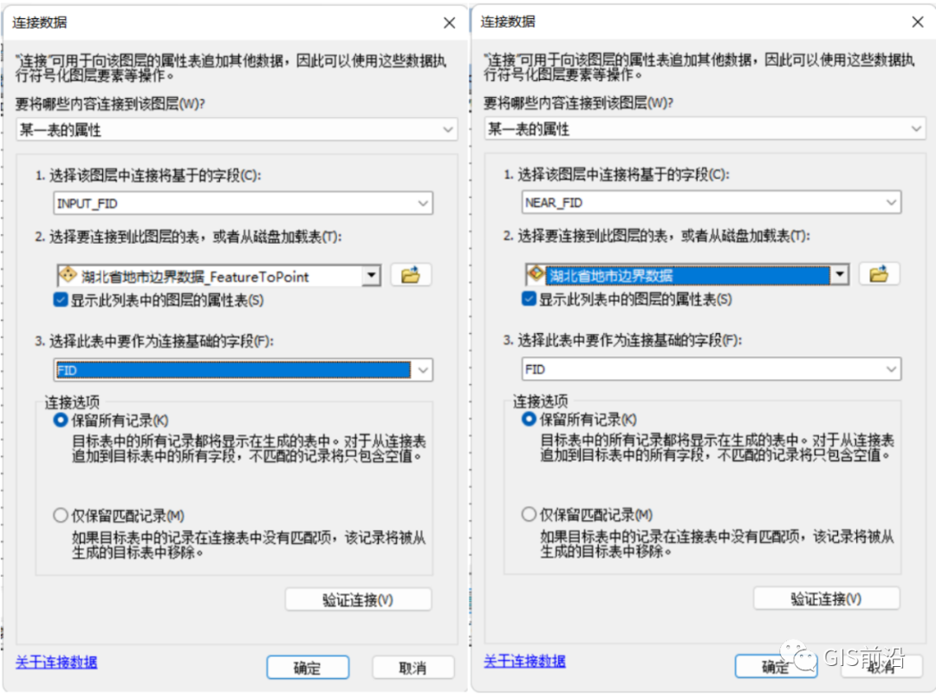Uncheck 显示此列表中的图层的属性表 in right dialog

pyautogui.click(x=529, y=298)
